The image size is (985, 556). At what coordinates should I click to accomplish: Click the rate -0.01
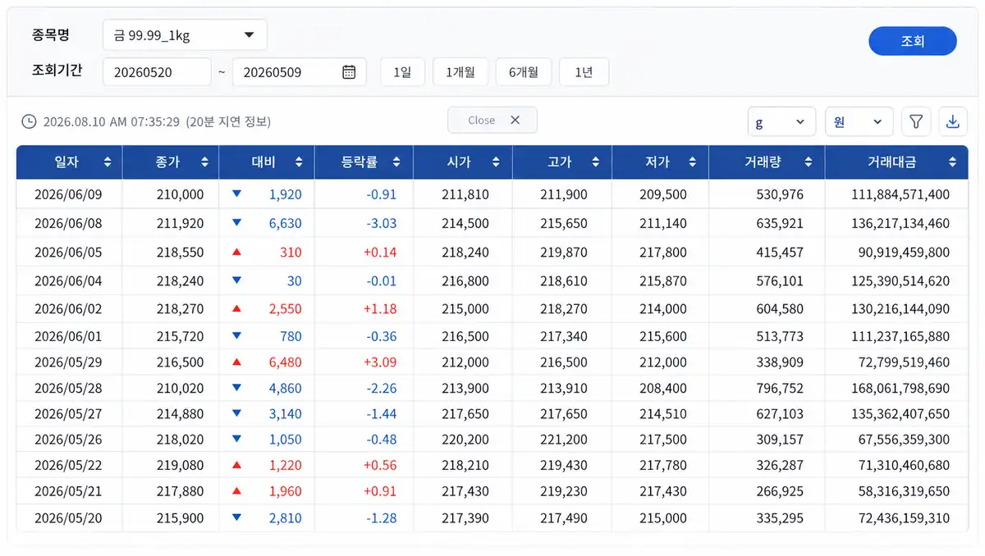click(x=381, y=280)
